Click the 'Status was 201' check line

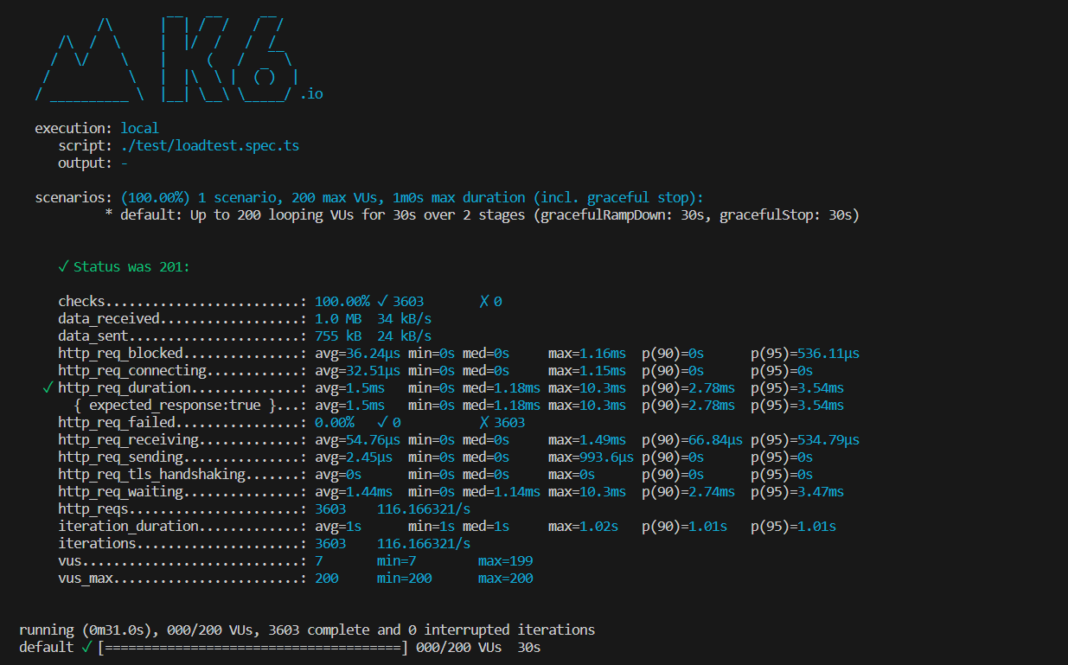tap(124, 266)
